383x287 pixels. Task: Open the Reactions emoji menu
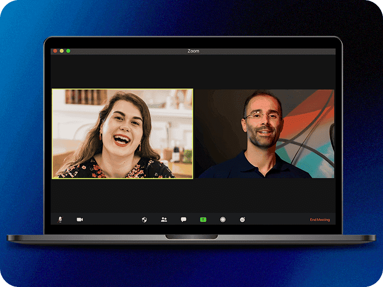(x=242, y=220)
